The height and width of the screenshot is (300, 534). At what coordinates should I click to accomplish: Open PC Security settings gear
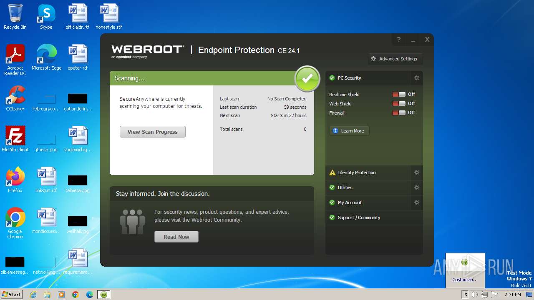pos(416,78)
